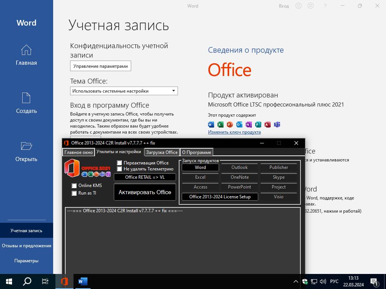Click the volume speaker tray icon
This screenshot has width=386, height=289.
click(323, 281)
